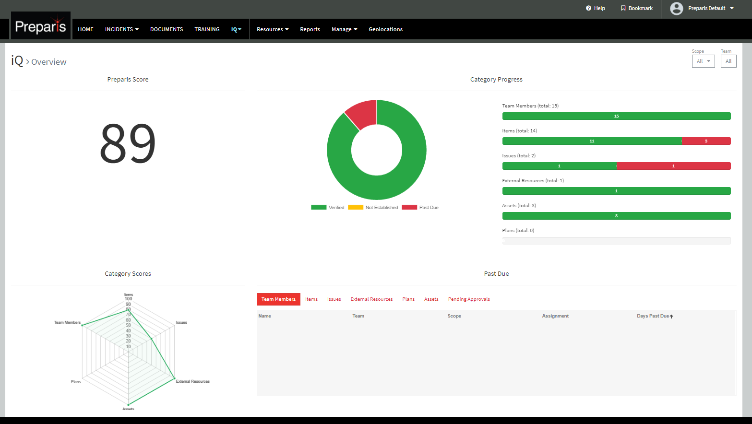The height and width of the screenshot is (424, 752).
Task: Click the Preparis logo
Action: click(x=41, y=26)
